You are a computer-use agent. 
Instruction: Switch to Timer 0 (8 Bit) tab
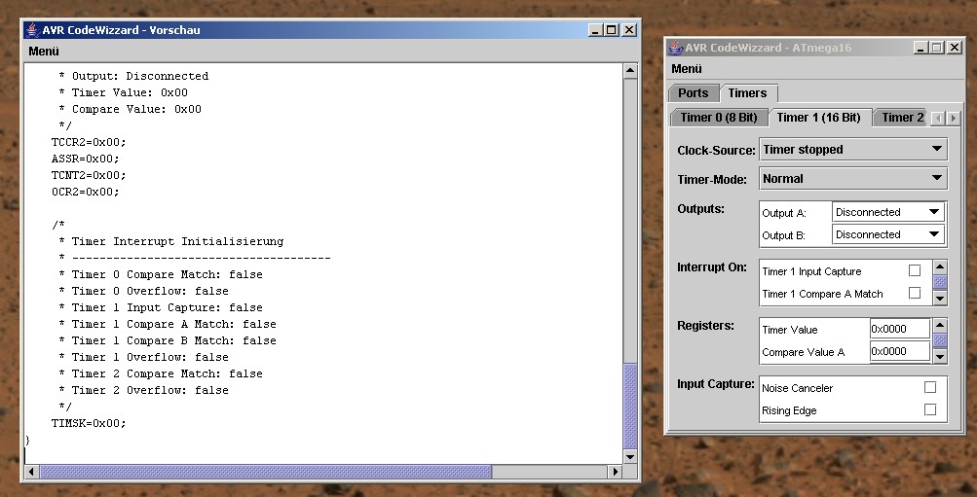click(x=719, y=118)
